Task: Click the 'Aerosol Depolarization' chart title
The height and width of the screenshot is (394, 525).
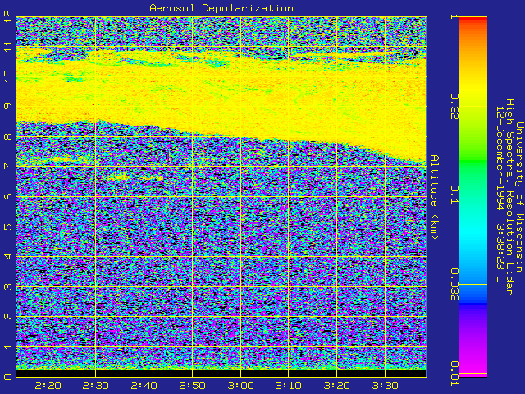Action: (221, 8)
